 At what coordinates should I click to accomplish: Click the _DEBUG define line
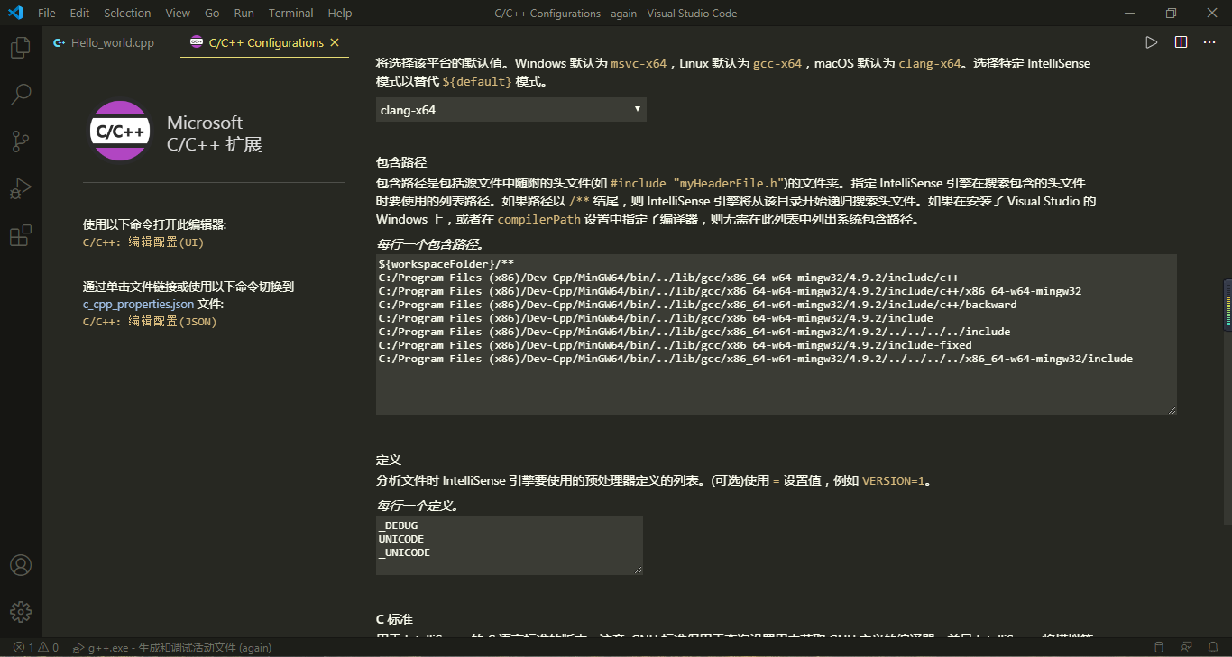click(x=398, y=525)
